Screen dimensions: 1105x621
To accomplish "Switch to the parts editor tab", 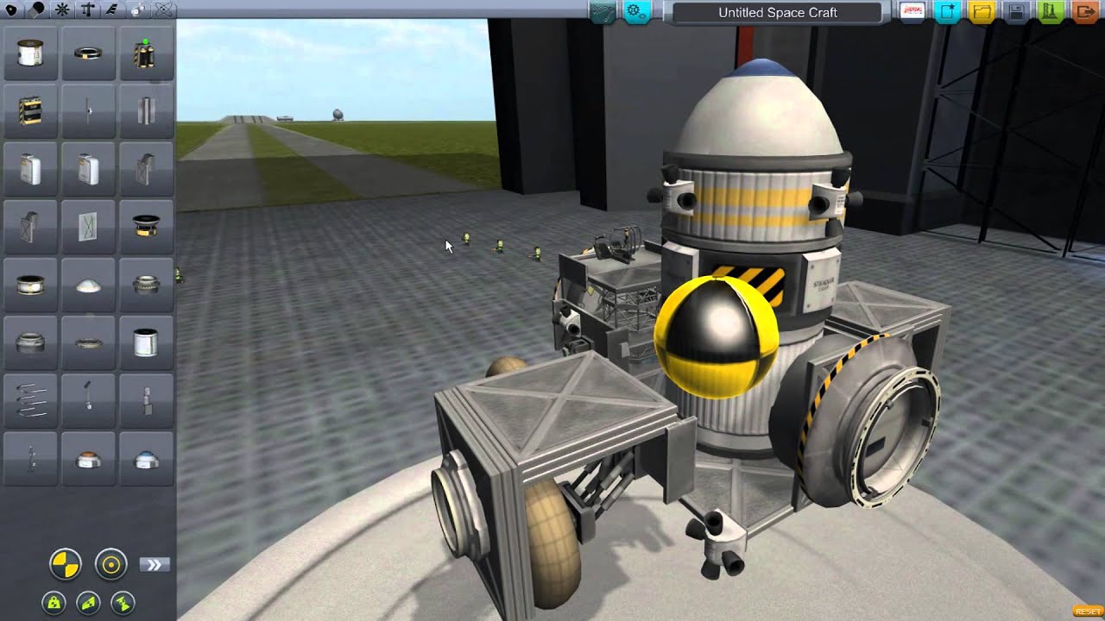I will 603,12.
